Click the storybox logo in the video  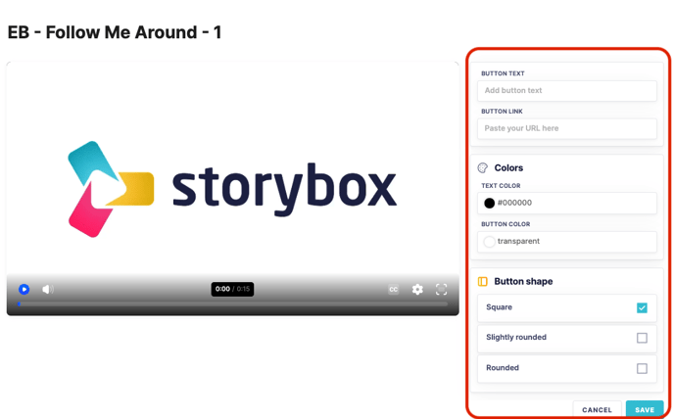click(232, 189)
